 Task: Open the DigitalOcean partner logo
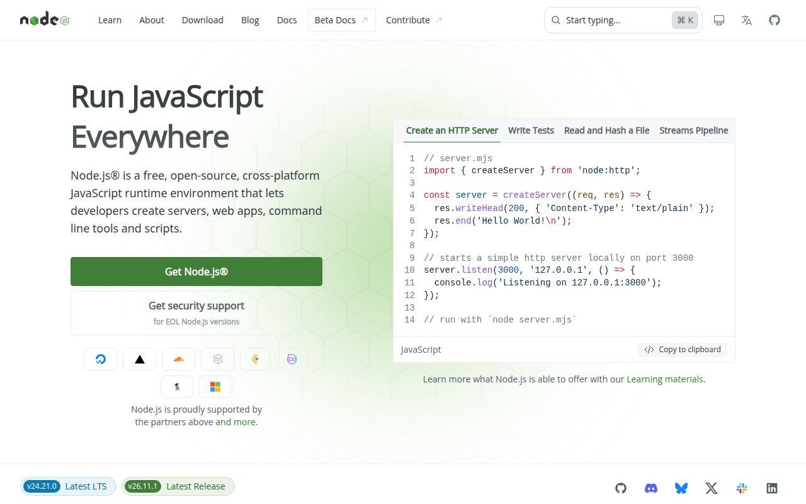pyautogui.click(x=101, y=359)
